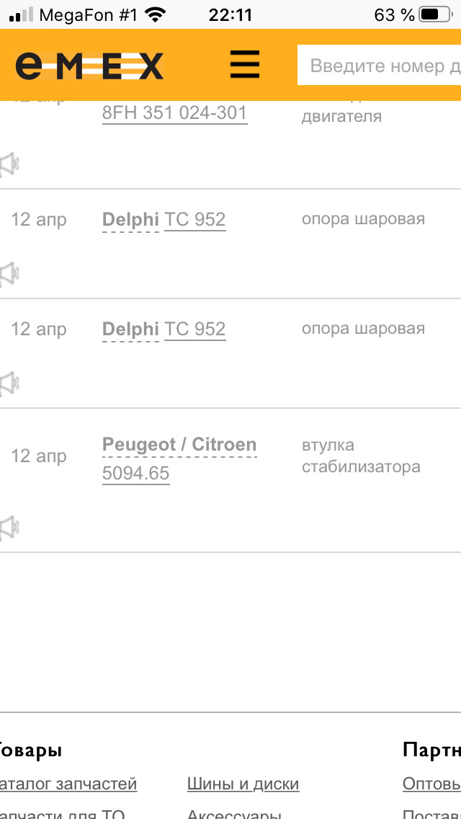
Task: Open the first Delphi TC 952 part link
Action: pyautogui.click(x=194, y=218)
